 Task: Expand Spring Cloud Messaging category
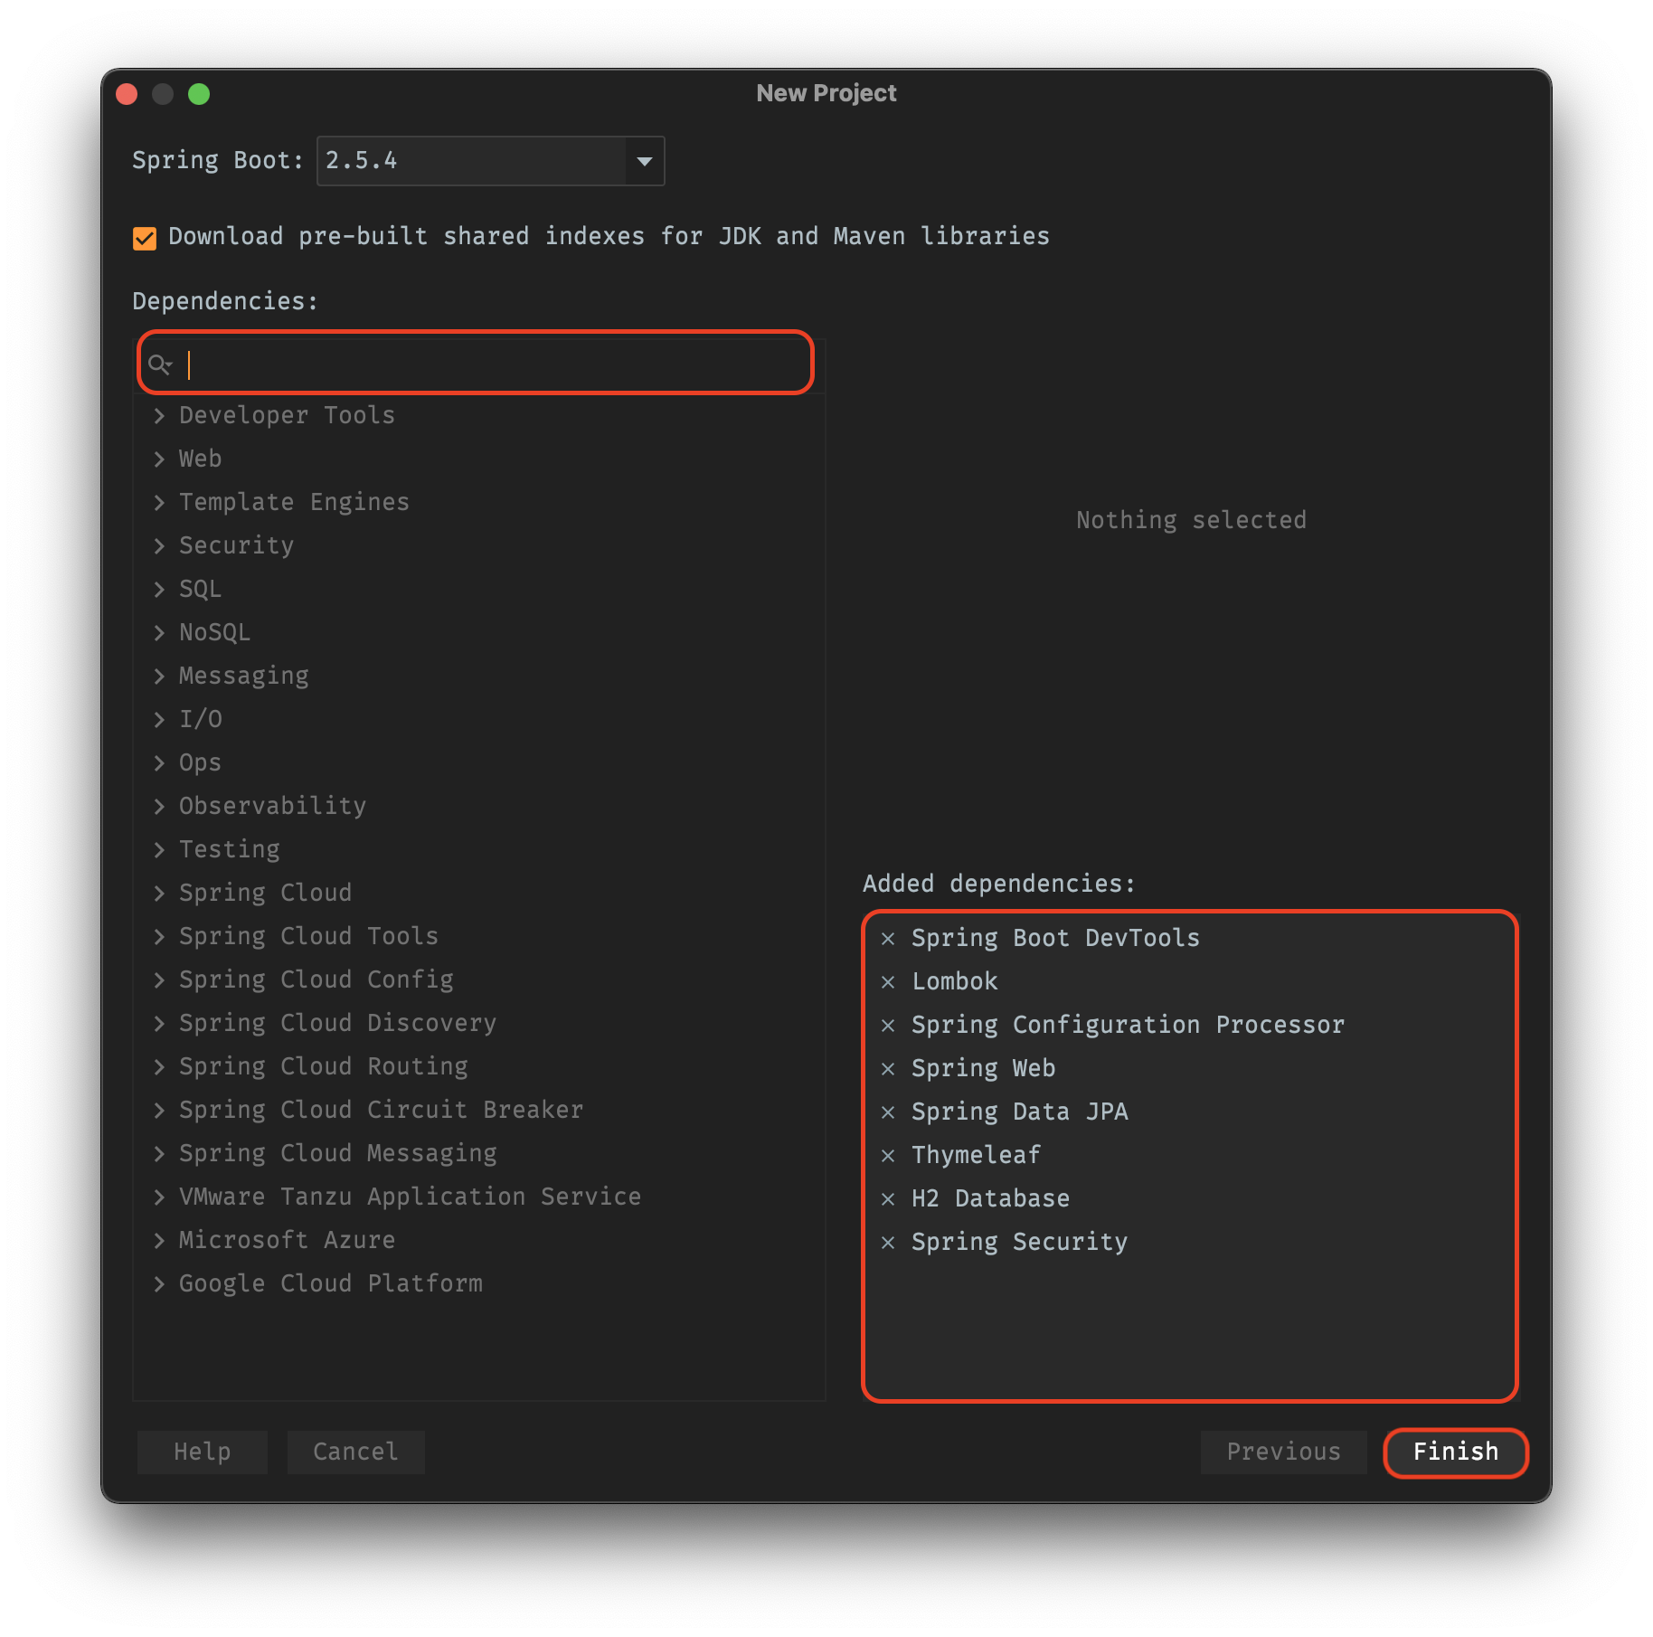tap(159, 1154)
